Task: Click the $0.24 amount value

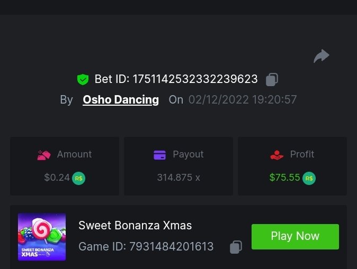Action: [57, 178]
